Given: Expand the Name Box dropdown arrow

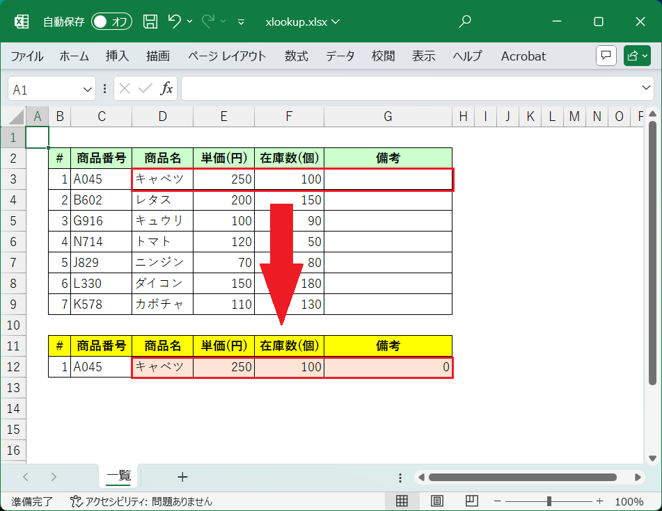Looking at the screenshot, I should [88, 89].
